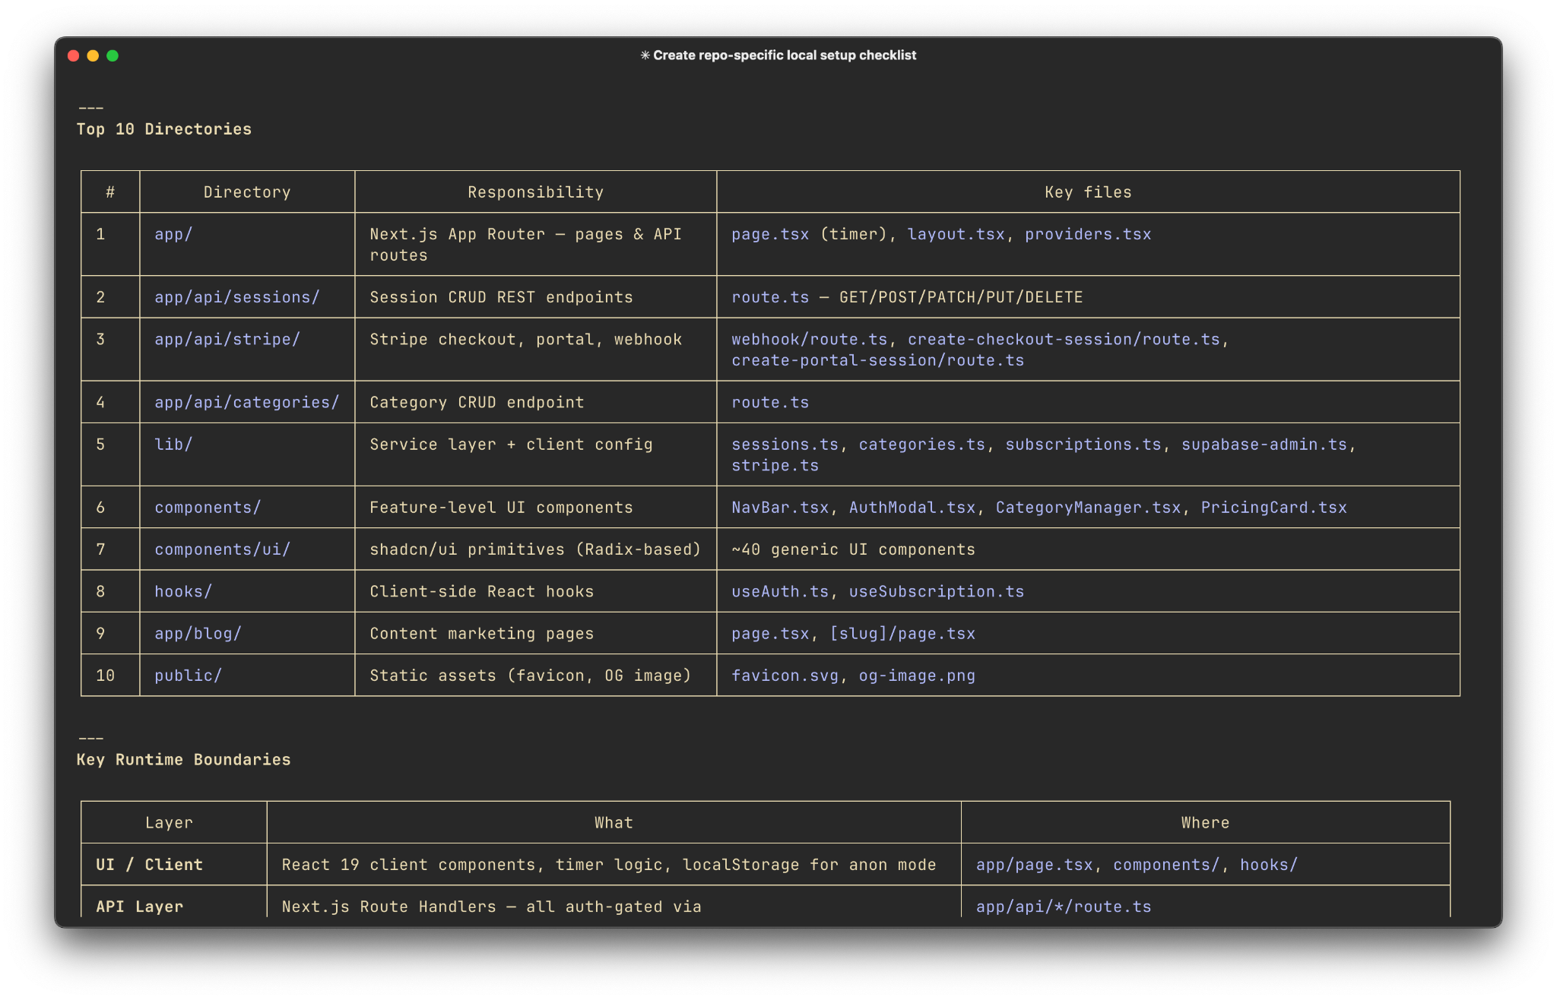Click 'useAuth.ts' file name

[x=780, y=591]
